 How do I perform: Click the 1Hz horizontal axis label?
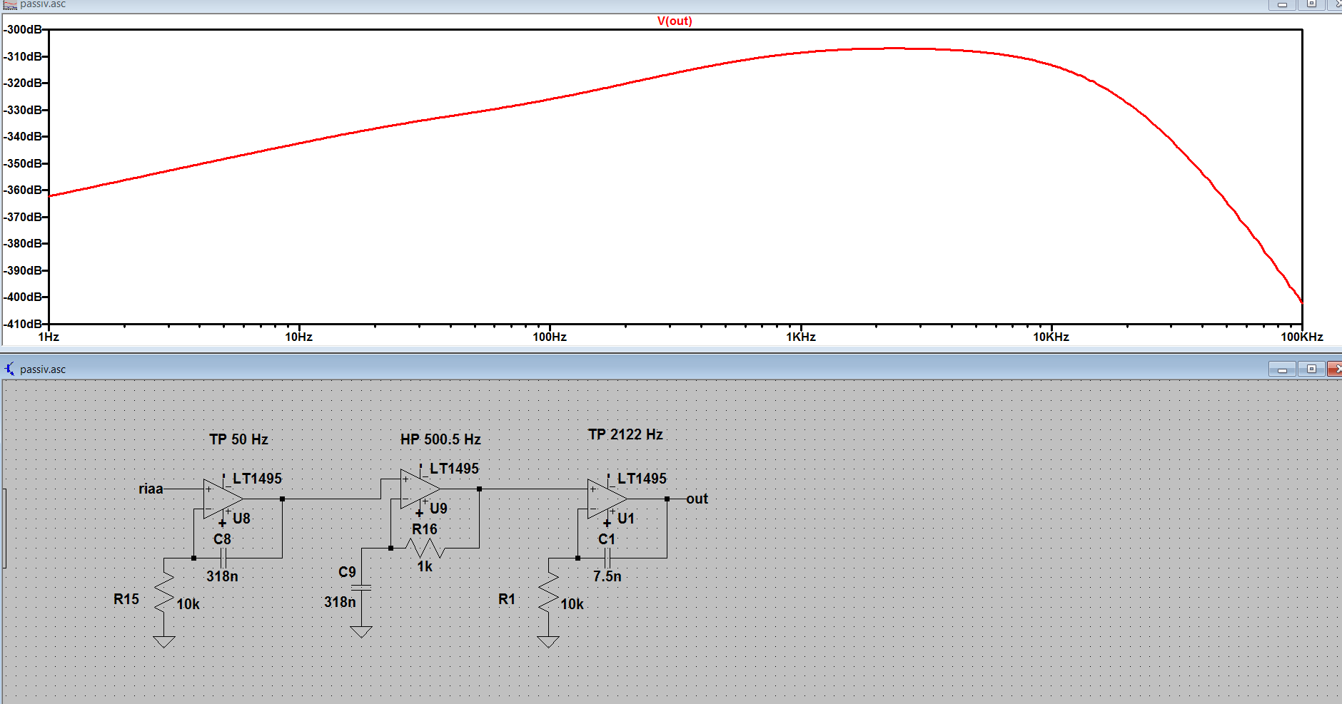(x=49, y=337)
